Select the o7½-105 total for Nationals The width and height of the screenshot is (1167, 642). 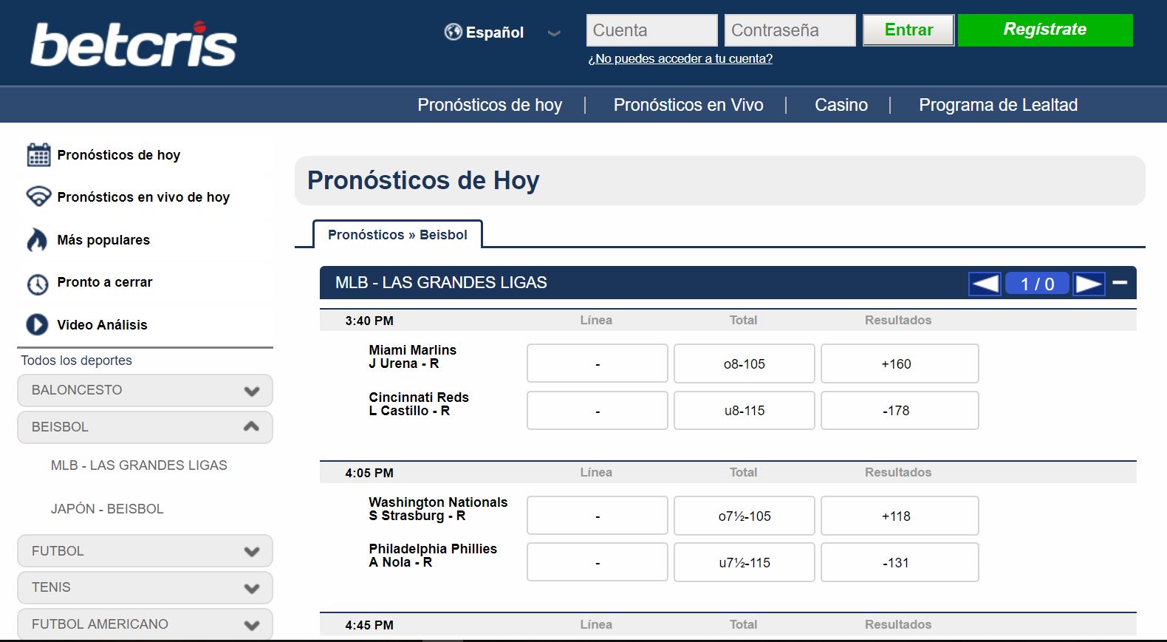pos(744,516)
